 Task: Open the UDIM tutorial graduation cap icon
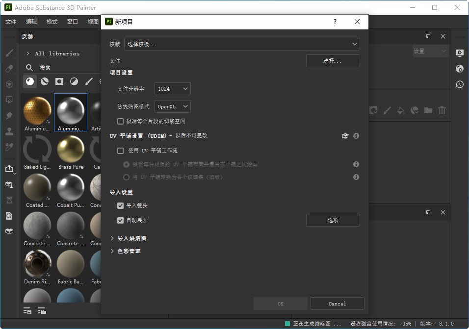point(345,136)
